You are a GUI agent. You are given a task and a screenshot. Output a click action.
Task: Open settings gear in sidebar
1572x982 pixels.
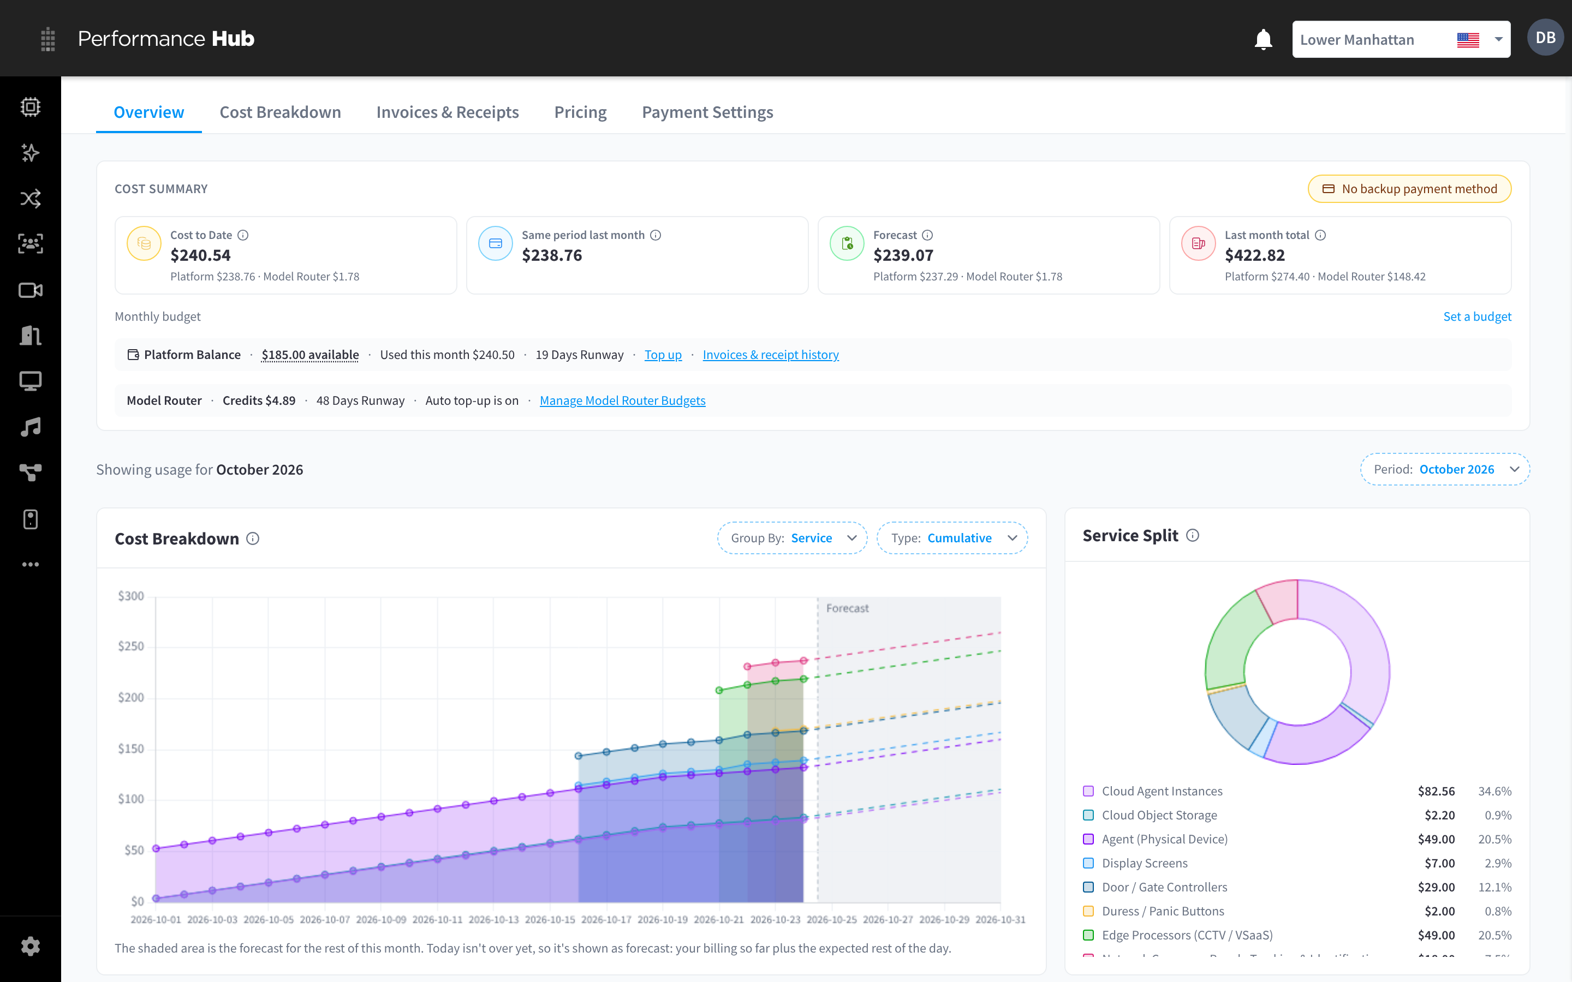tap(31, 947)
